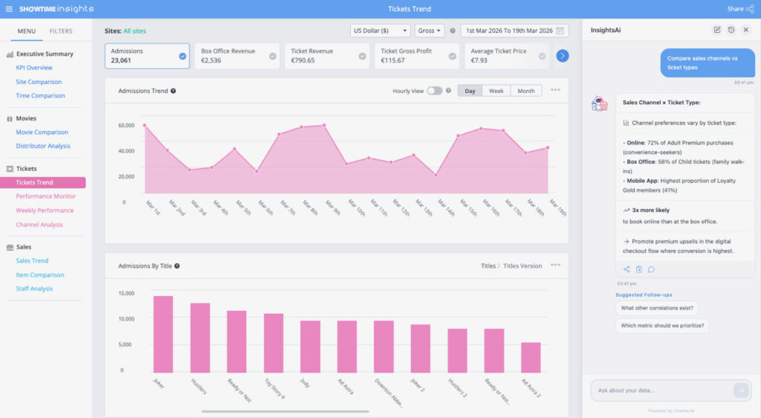Screen dimensions: 761x418
Task: Open Distributor Analysis page
Action: pyautogui.click(x=42, y=146)
